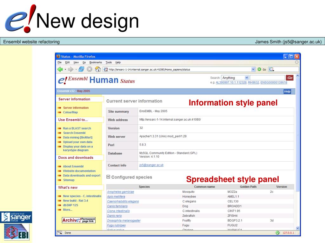Click the page icon in the address bar
The height and width of the screenshot is (243, 325).
(x=105, y=69)
